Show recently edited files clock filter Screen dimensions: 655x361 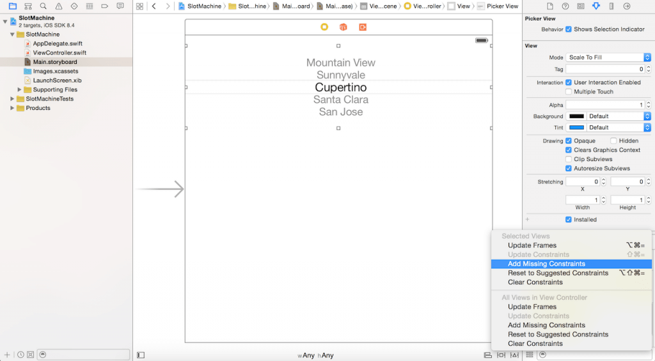(x=20, y=355)
